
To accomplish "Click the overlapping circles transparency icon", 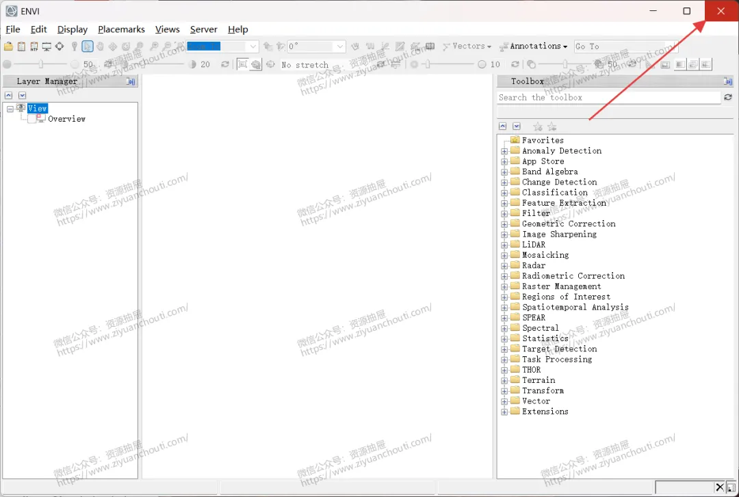I will tap(531, 64).
